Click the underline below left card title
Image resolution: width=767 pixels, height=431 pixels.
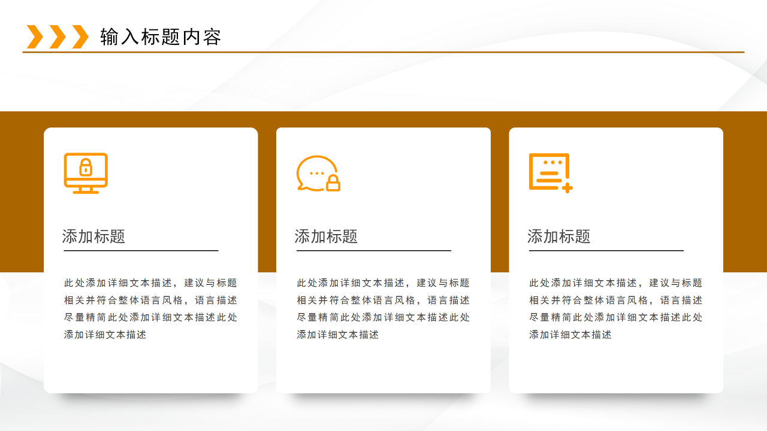141,250
